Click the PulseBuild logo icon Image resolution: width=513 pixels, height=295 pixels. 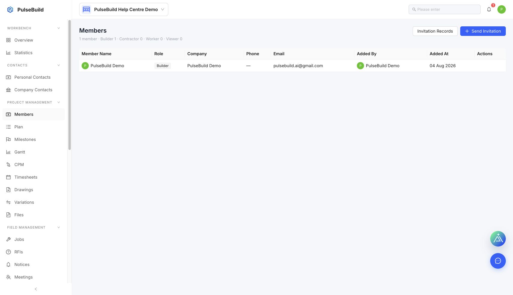click(10, 10)
